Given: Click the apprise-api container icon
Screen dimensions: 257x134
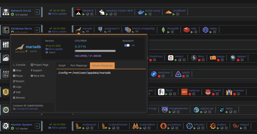Looking at the screenshot, I should click(196, 110).
